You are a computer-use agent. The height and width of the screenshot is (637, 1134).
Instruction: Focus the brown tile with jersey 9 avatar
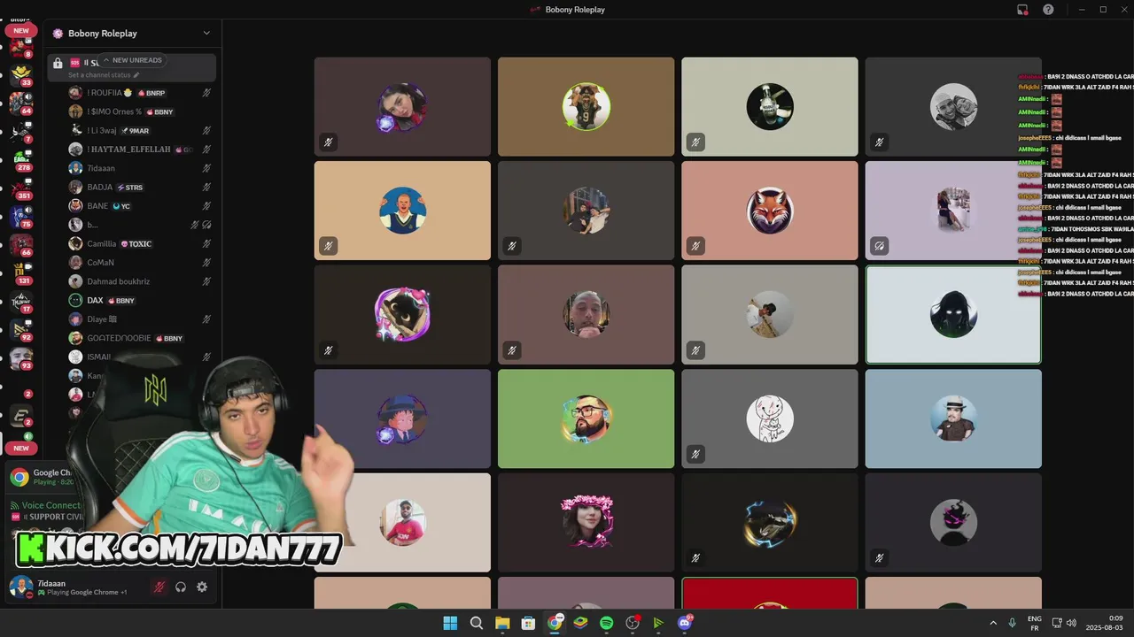586,106
